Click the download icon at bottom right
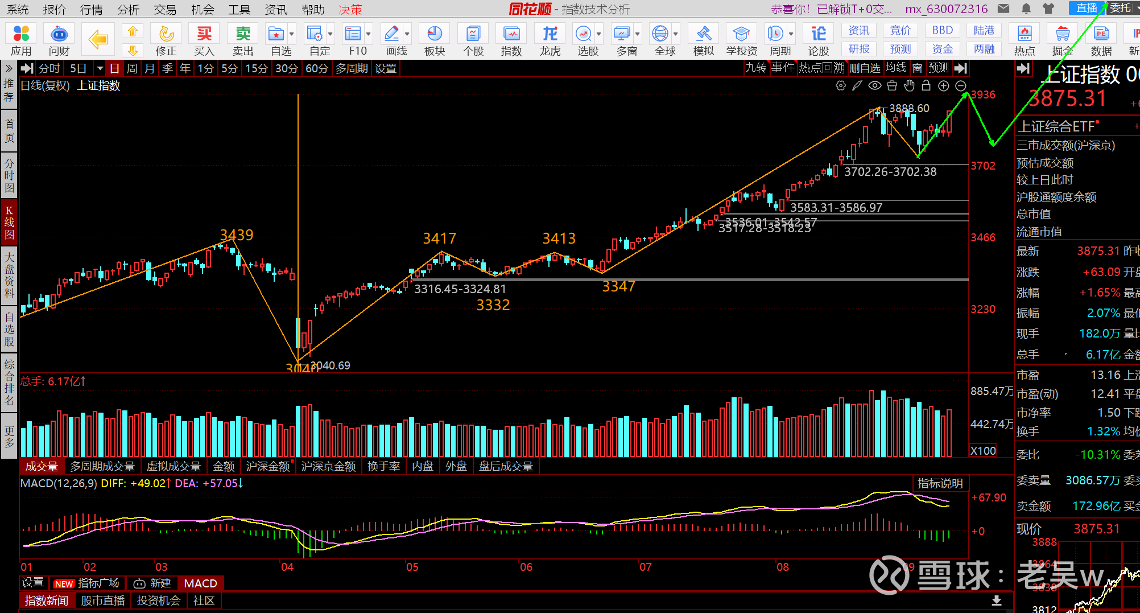The image size is (1140, 613). pyautogui.click(x=997, y=600)
